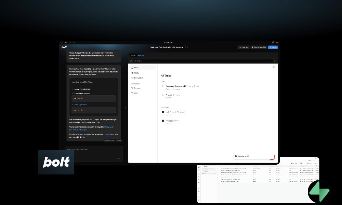Collapse the 'Importing StackBlitz Project' panel
The height and width of the screenshot is (205, 342).
[115, 82]
